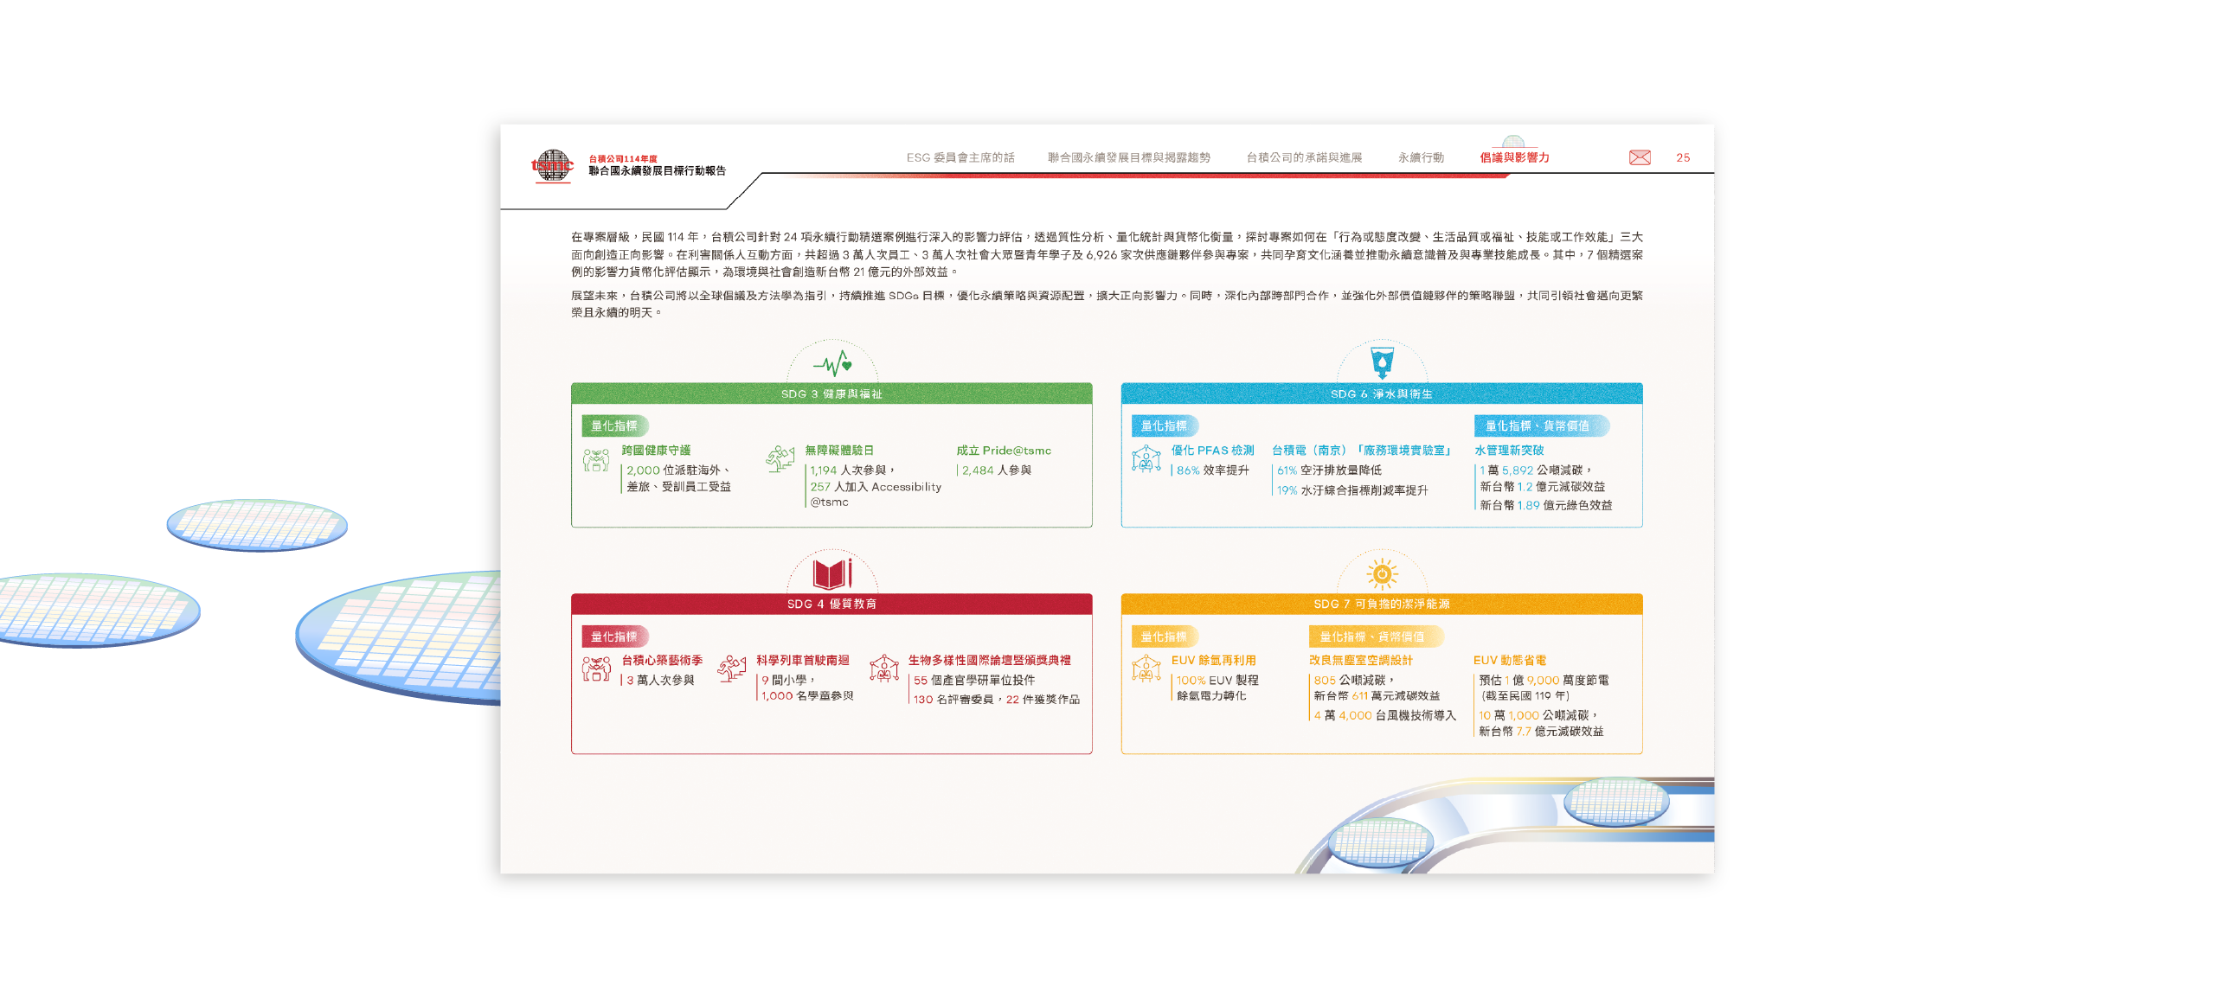The width and height of the screenshot is (2215, 998).
Task: Click the red 量化指標 tag in SDG 4
Action: click(614, 637)
